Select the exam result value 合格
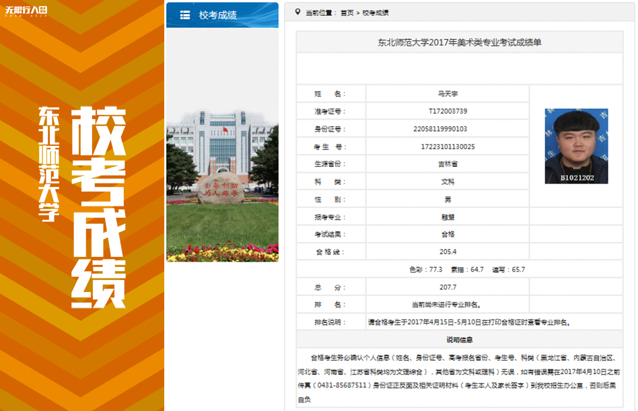 (x=448, y=235)
